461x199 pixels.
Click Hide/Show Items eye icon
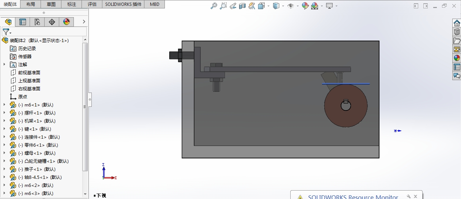pyautogui.click(x=291, y=6)
